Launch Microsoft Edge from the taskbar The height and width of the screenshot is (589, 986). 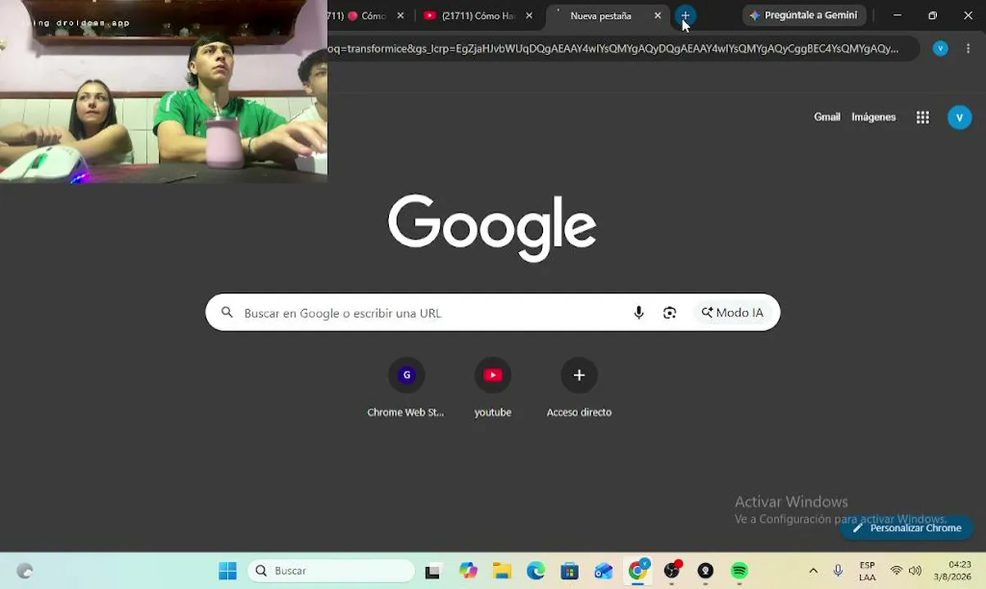(x=536, y=571)
